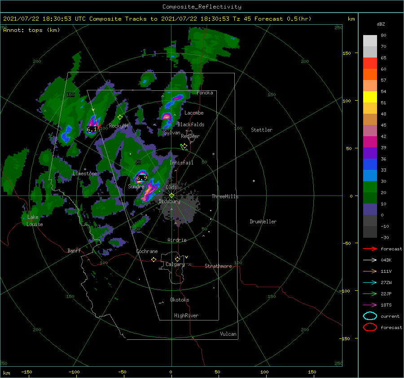Click the Lake Louise label

tap(35, 221)
